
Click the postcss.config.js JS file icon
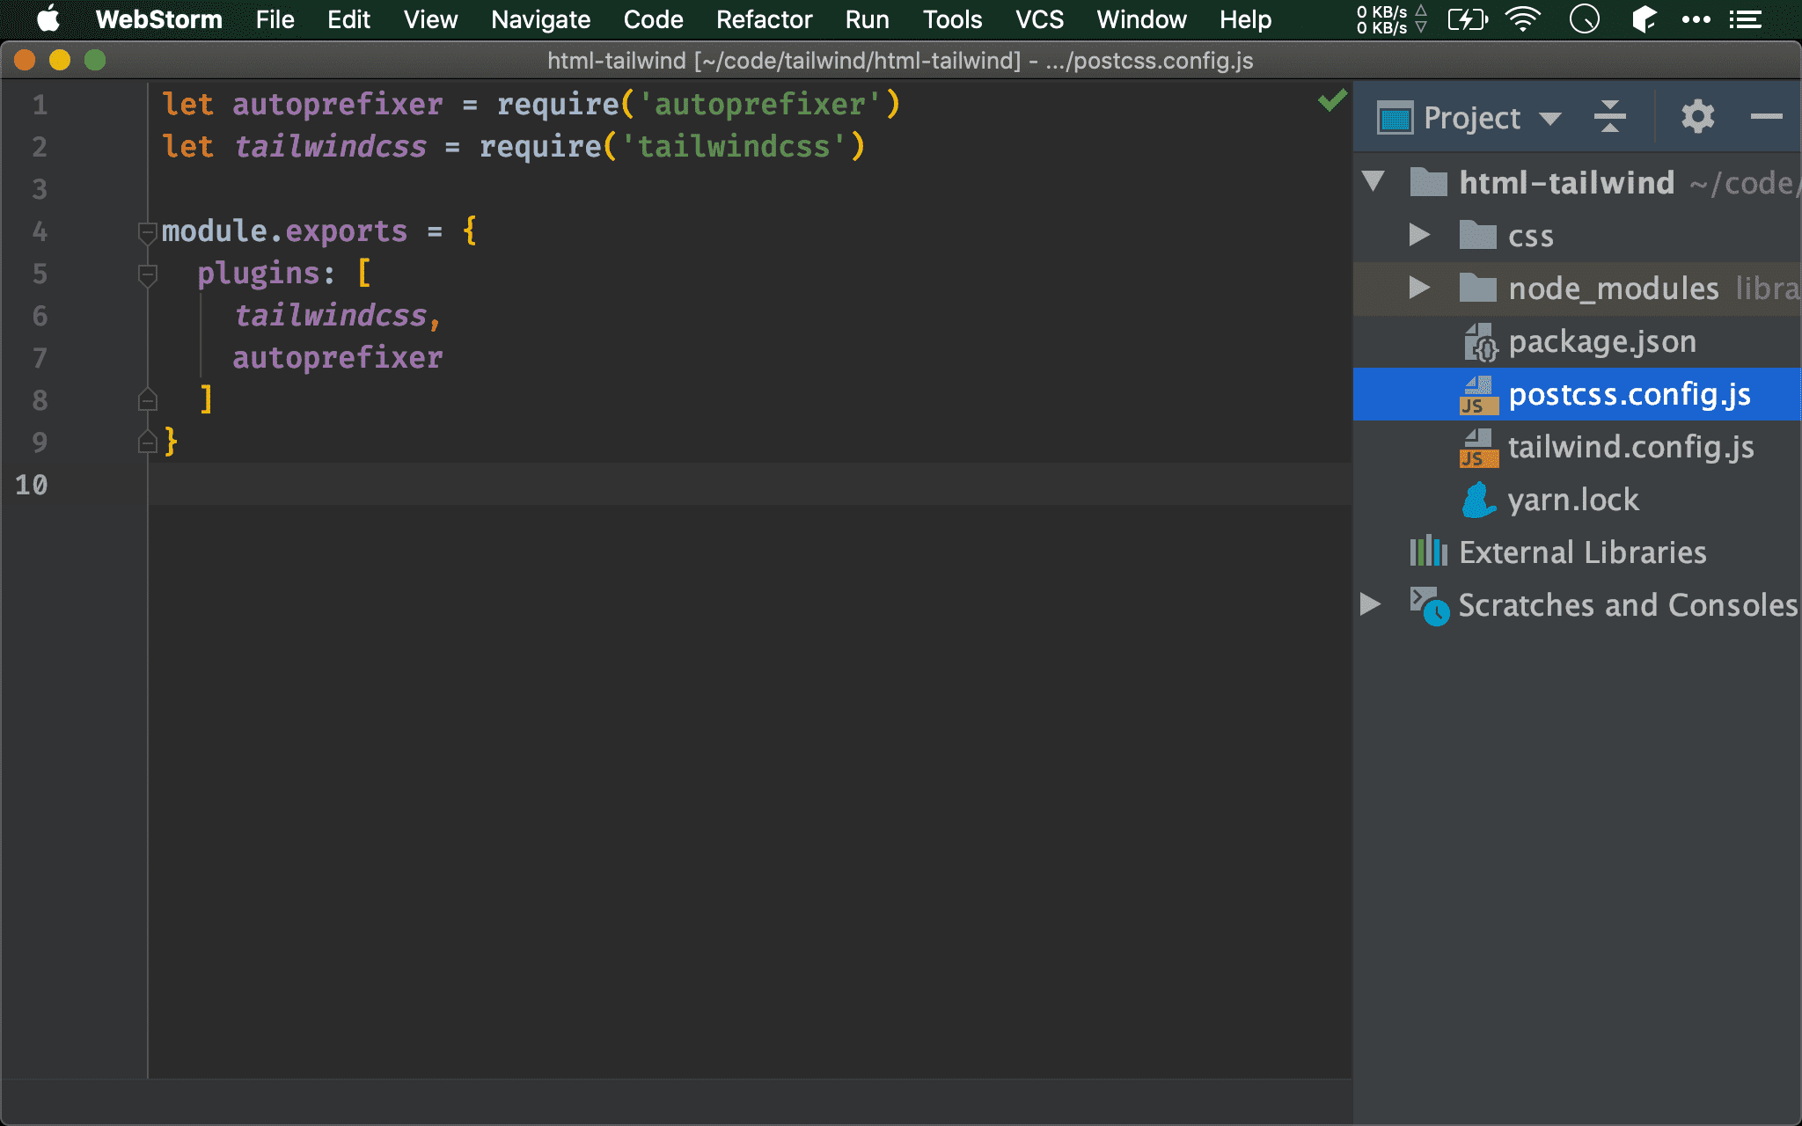(x=1479, y=394)
